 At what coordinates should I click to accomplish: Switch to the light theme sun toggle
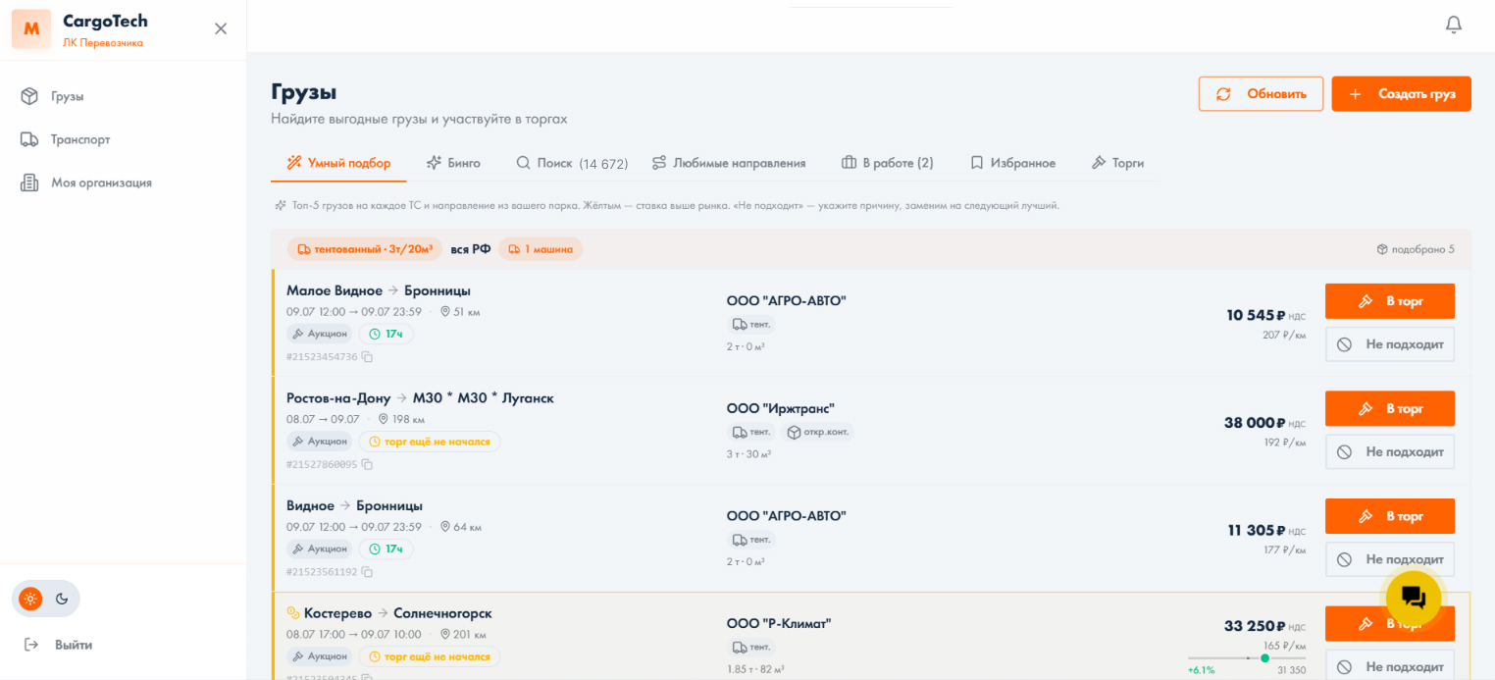point(30,599)
